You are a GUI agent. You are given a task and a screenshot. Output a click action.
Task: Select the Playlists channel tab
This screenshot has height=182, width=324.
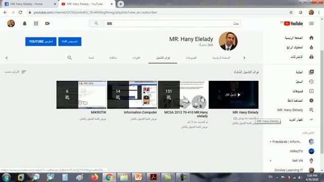(x=163, y=58)
